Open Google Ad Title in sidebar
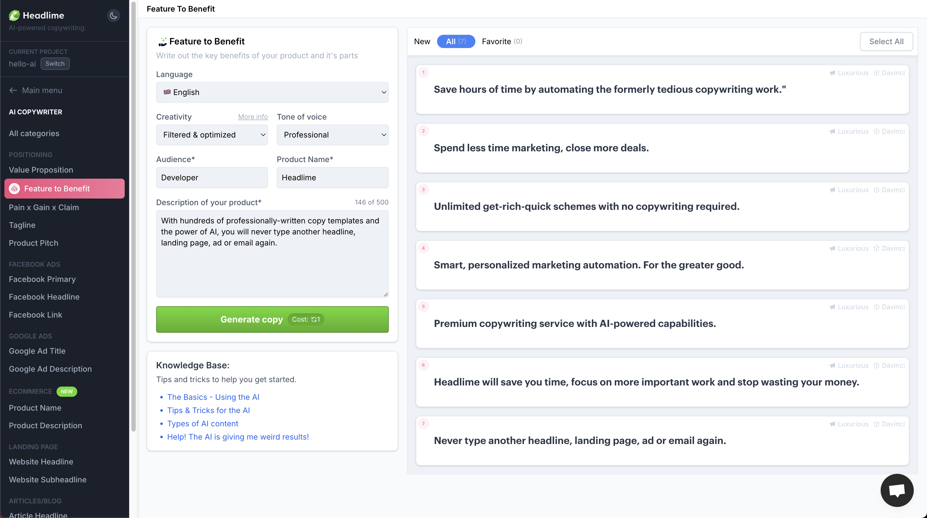Screen dimensions: 927x518 (x=37, y=351)
